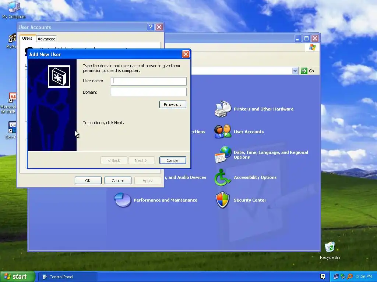
Task: Select the Microsoft J# 2005 desktop shortcut
Action: click(8, 103)
